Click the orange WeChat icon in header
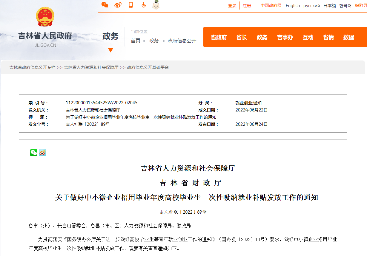Image resolution: width=367 pixels, height=256 pixels. (105, 5)
